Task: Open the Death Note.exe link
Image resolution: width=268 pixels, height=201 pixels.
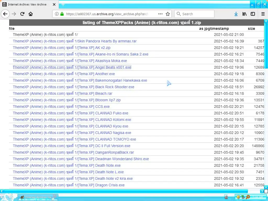Action: click(67, 165)
